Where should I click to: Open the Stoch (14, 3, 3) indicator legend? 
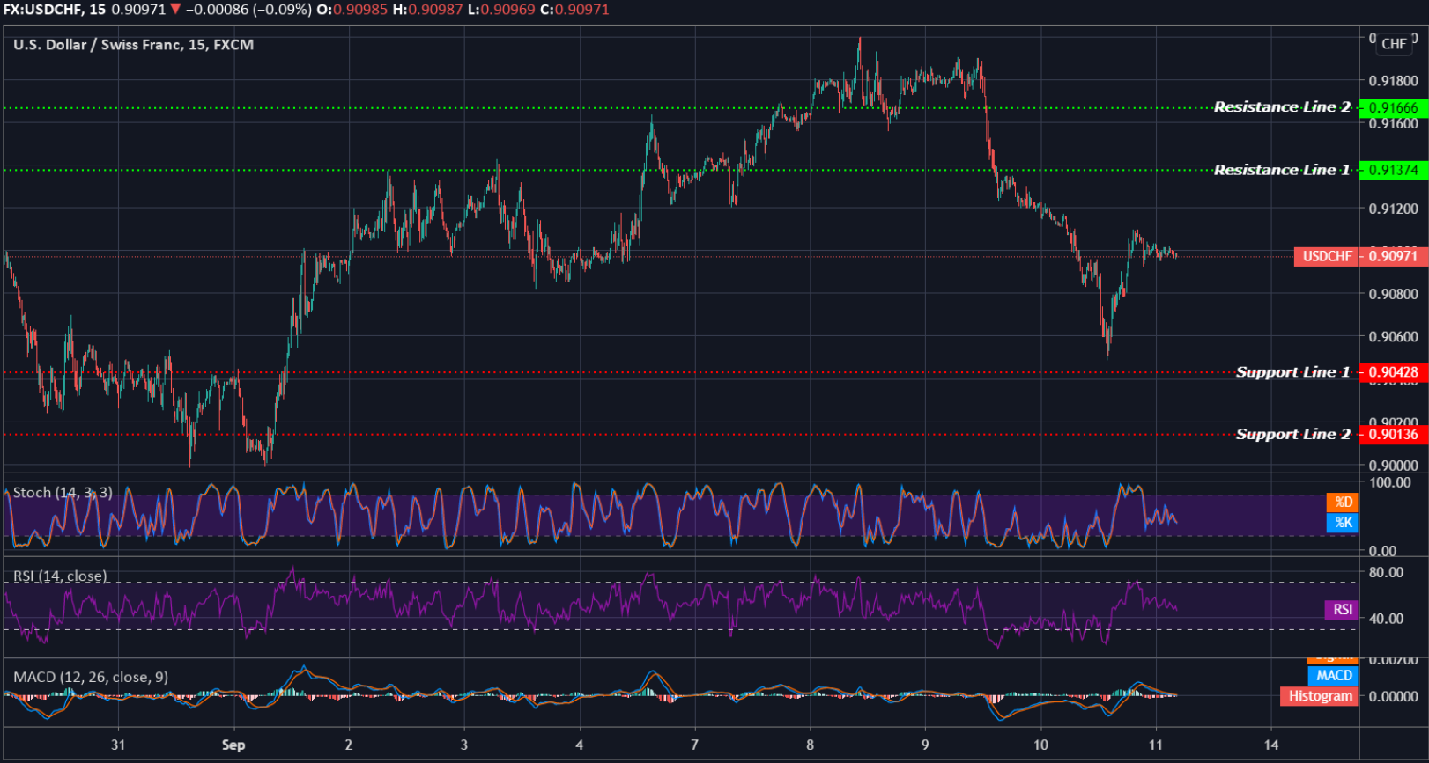[63, 493]
